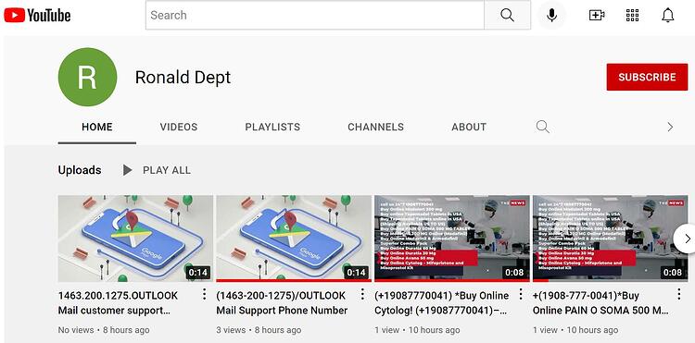Switch to the CHANNELS tab

pyautogui.click(x=376, y=127)
